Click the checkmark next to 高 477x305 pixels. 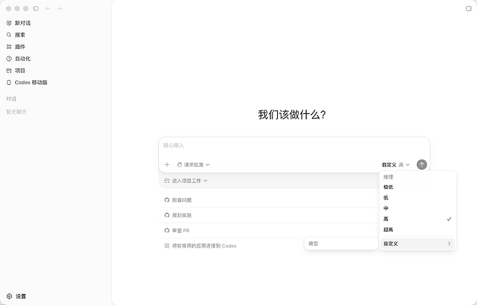[449, 219]
